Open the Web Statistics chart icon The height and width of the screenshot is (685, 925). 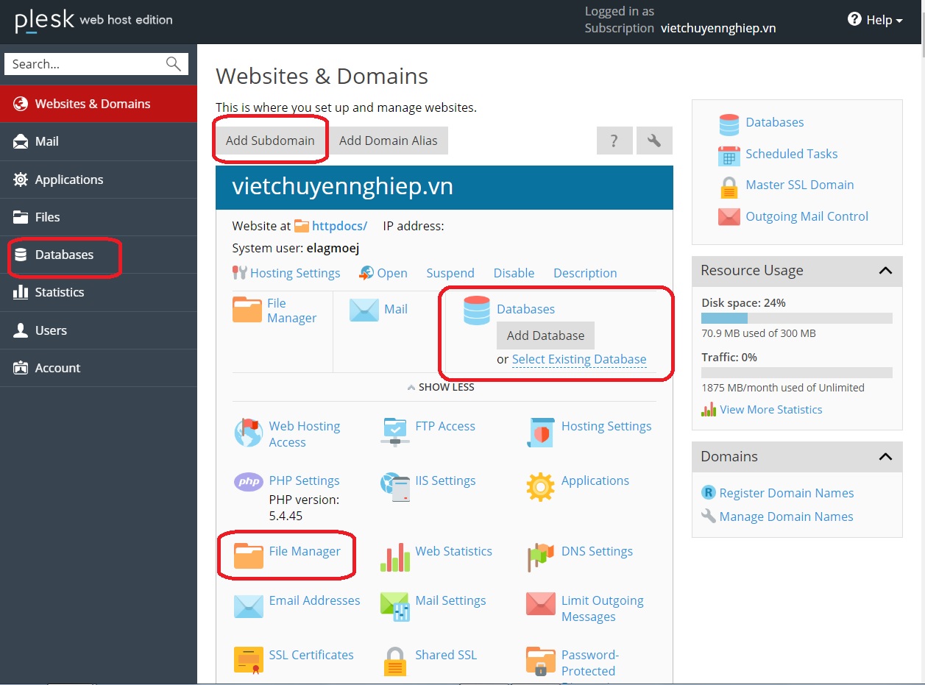click(395, 558)
